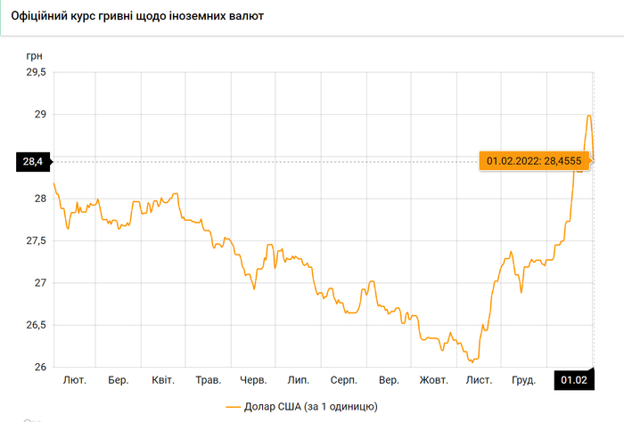Click the chart title about official hryvnia rate
The width and height of the screenshot is (624, 422).
pos(136,17)
